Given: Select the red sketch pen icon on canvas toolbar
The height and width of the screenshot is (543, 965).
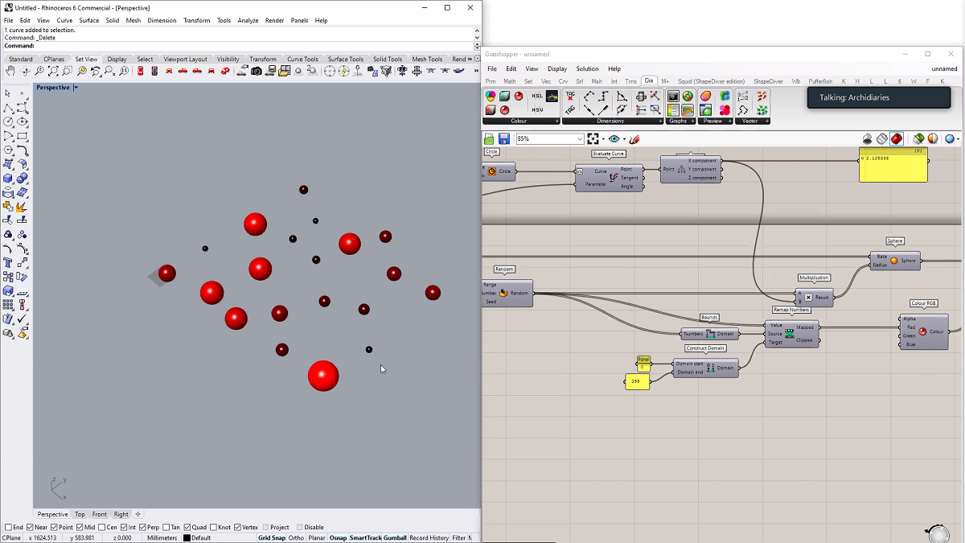Looking at the screenshot, I should 634,138.
